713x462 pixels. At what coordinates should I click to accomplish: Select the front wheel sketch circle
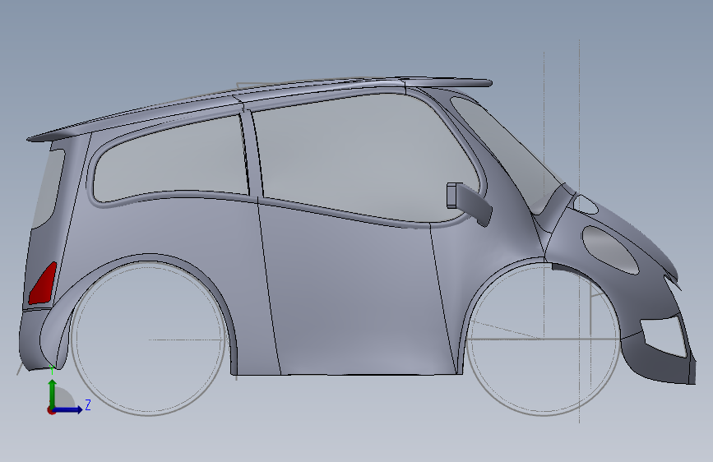544,339
